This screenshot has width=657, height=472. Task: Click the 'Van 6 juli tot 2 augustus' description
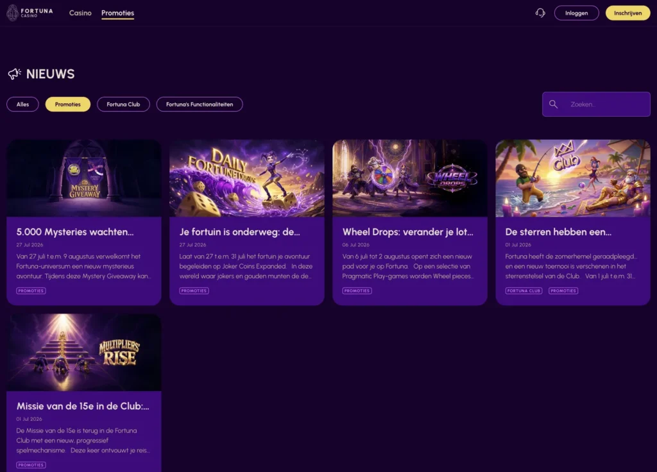click(407, 266)
